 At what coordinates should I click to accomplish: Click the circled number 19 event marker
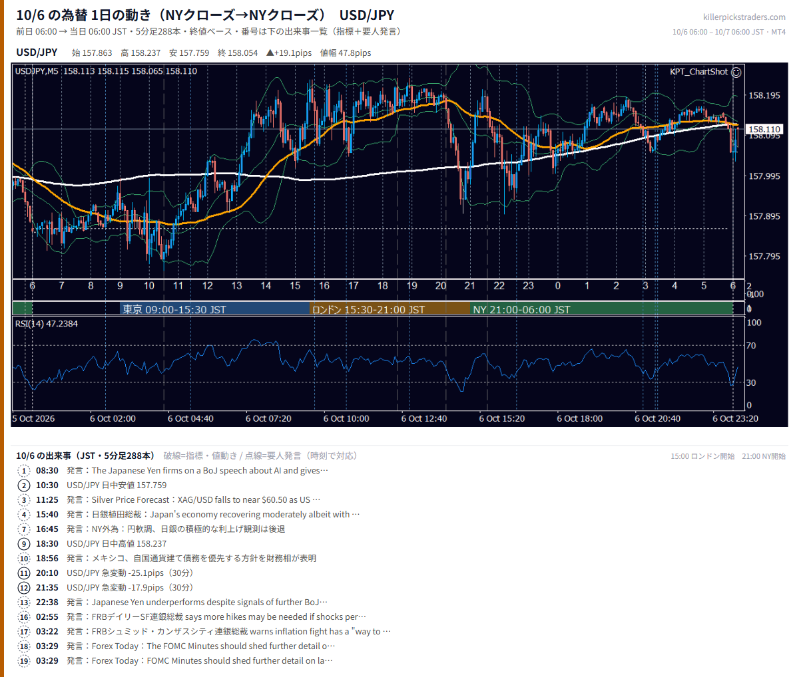point(24,661)
